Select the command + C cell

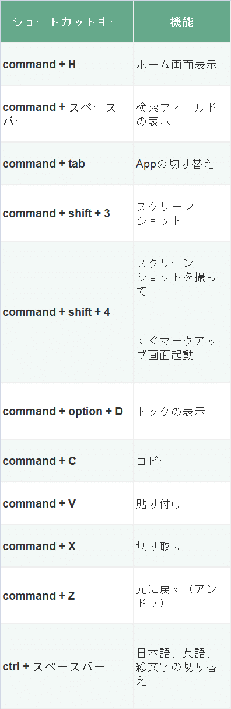click(66, 461)
